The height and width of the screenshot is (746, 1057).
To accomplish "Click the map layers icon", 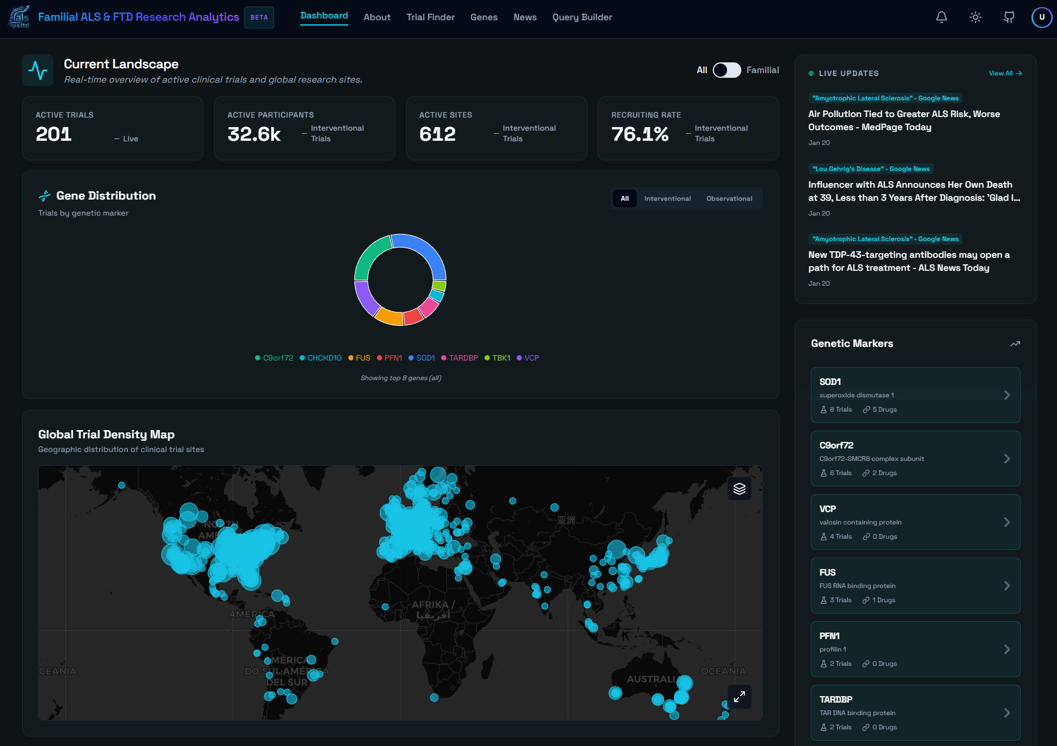I will point(740,488).
